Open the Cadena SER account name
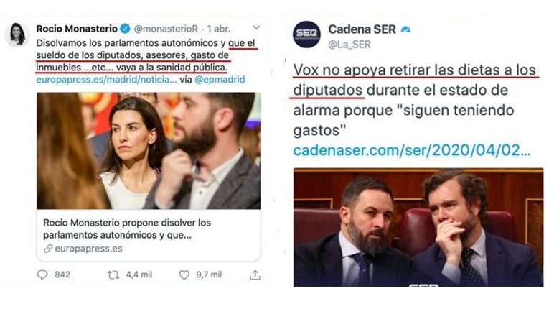The height and width of the screenshot is (309, 549). [x=362, y=29]
